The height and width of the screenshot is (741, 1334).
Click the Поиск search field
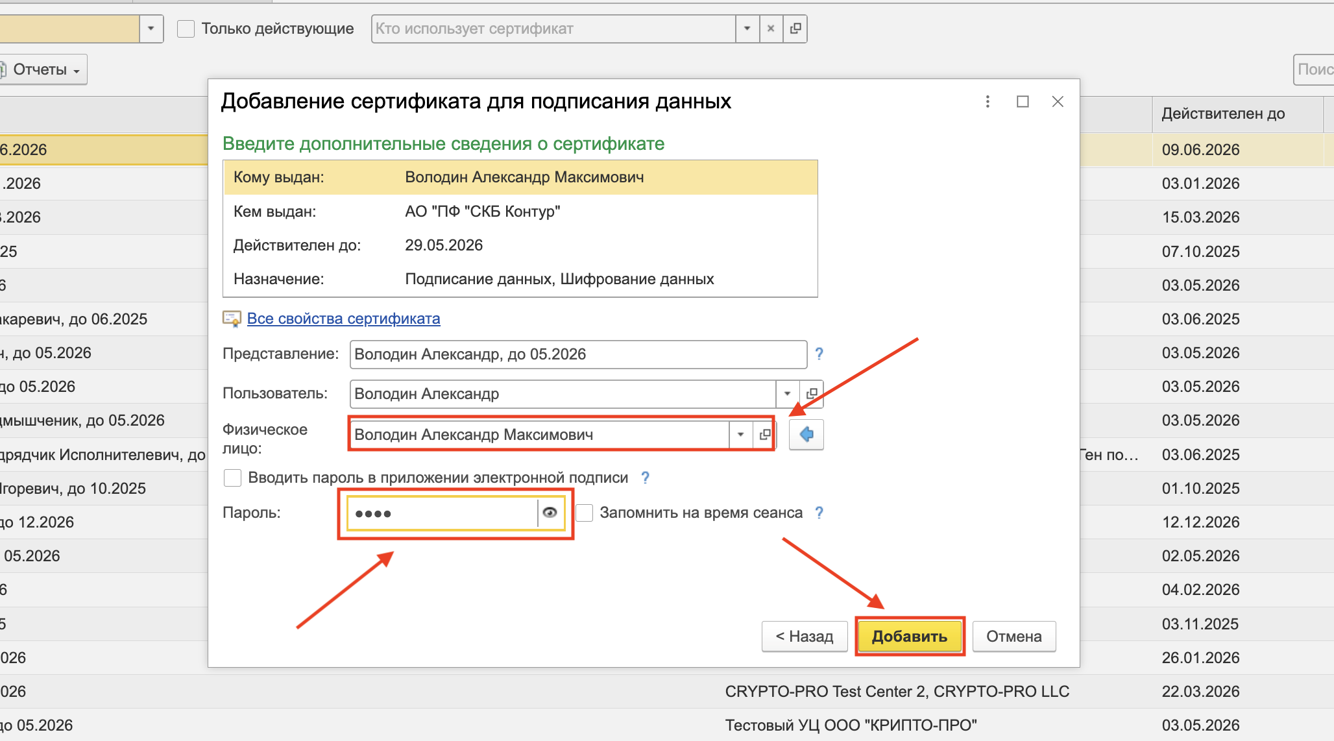[1314, 69]
